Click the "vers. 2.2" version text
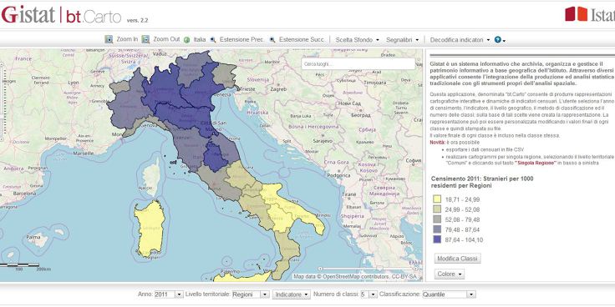Image resolution: width=615 pixels, height=307 pixels. click(137, 20)
